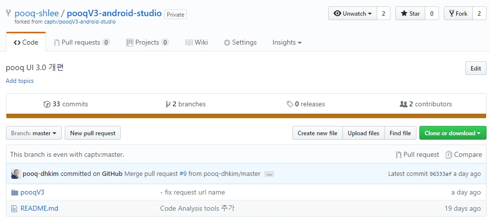Toggle the Unwatch notifications button

click(x=352, y=14)
